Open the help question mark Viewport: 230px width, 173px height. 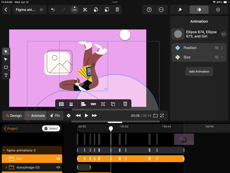(149, 10)
